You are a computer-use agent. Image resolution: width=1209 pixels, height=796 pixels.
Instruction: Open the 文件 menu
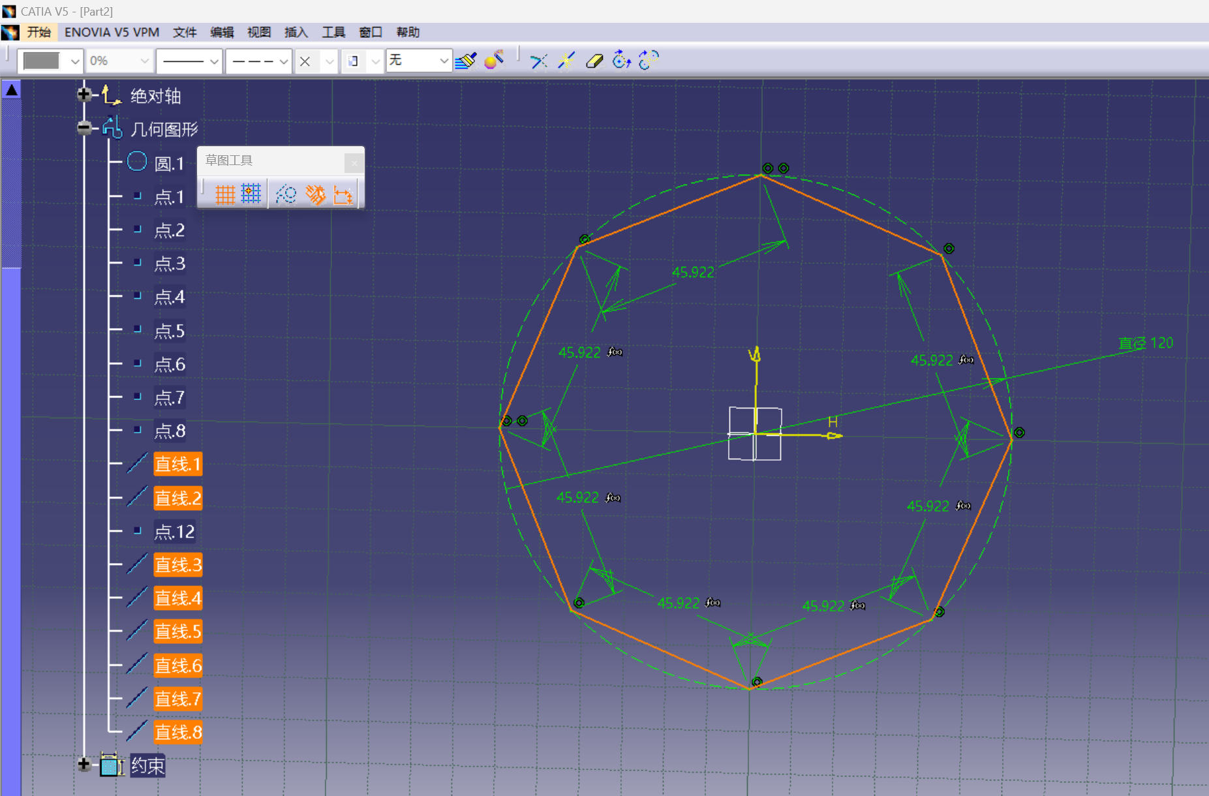(x=185, y=32)
